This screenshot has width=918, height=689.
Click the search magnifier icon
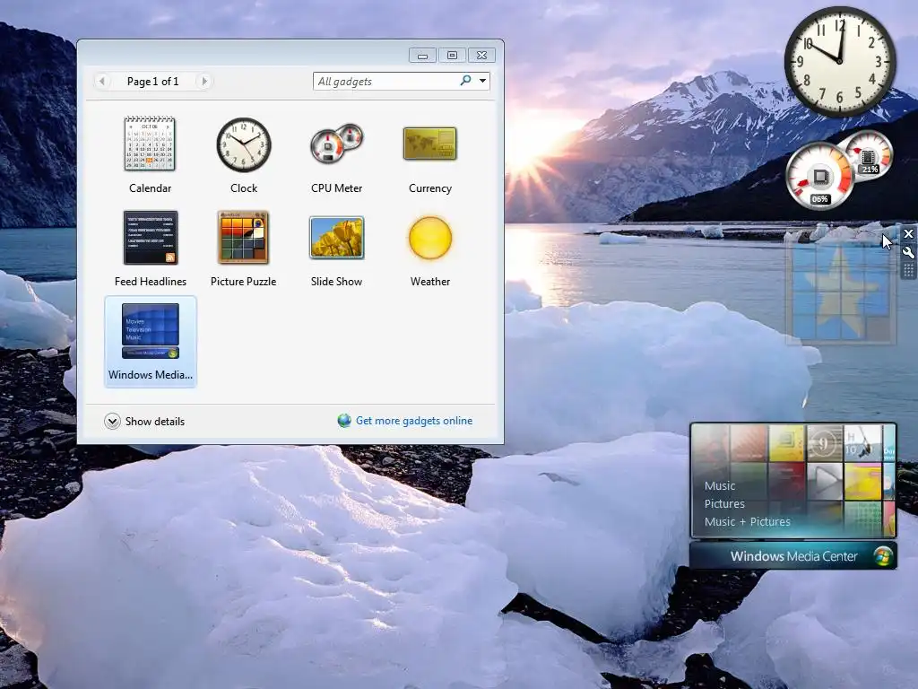click(x=466, y=80)
